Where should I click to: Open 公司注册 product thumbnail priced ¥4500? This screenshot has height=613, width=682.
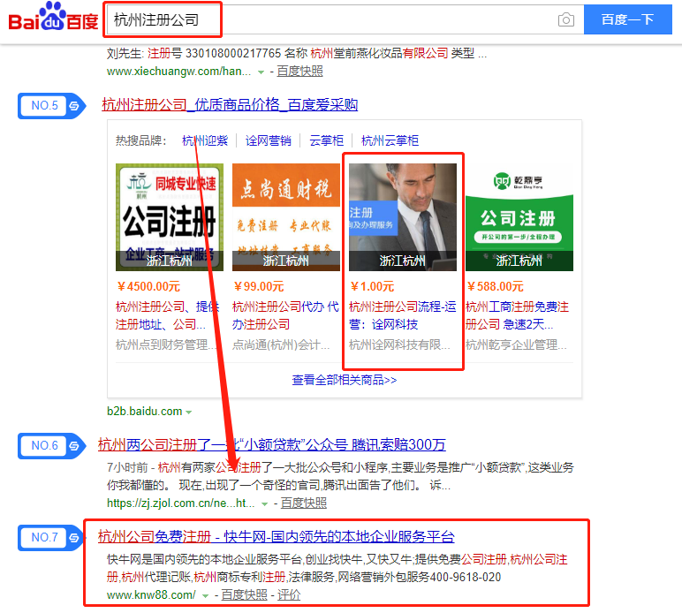click(x=170, y=217)
